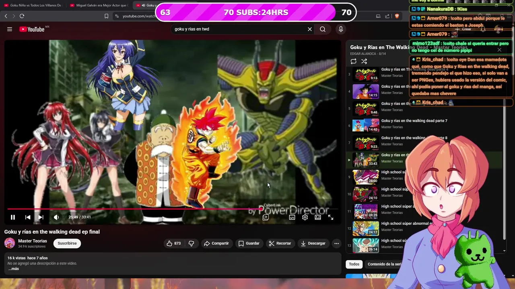Select 'Contenido de la serie' chip

pos(384,264)
